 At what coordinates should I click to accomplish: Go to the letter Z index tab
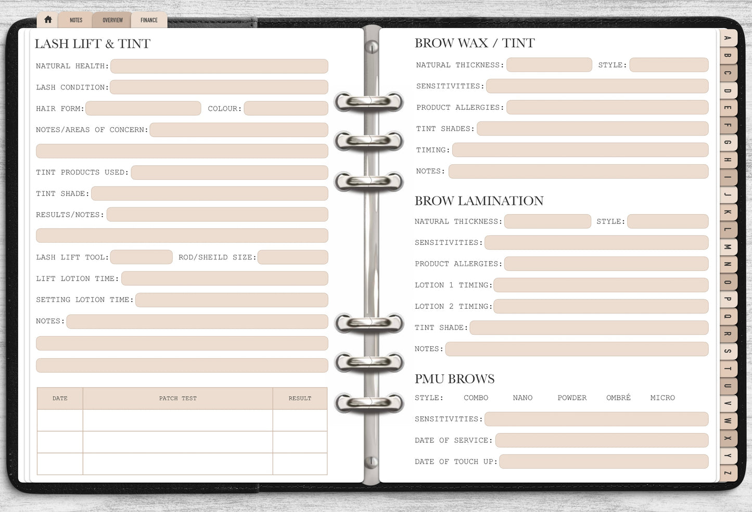tap(728, 473)
